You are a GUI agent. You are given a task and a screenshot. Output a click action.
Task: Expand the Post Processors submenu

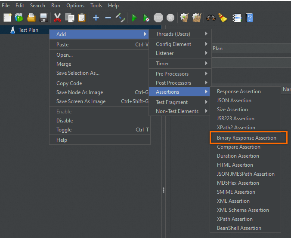[x=180, y=83]
